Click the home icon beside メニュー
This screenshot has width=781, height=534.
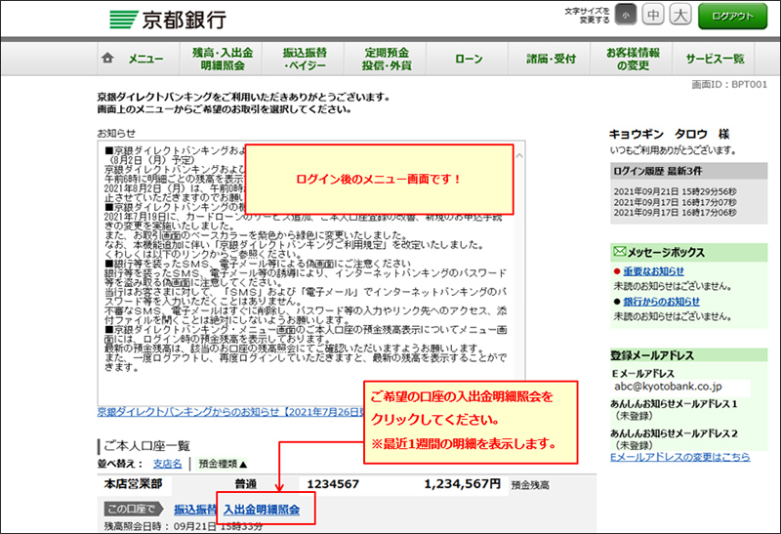(107, 58)
